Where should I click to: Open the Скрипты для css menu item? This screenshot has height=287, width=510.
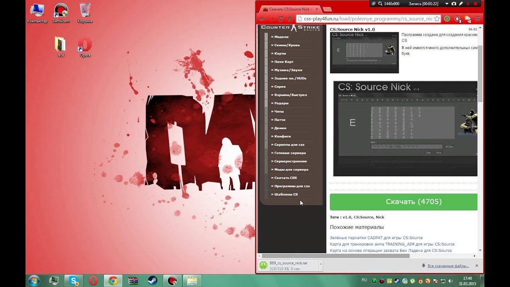(x=289, y=145)
